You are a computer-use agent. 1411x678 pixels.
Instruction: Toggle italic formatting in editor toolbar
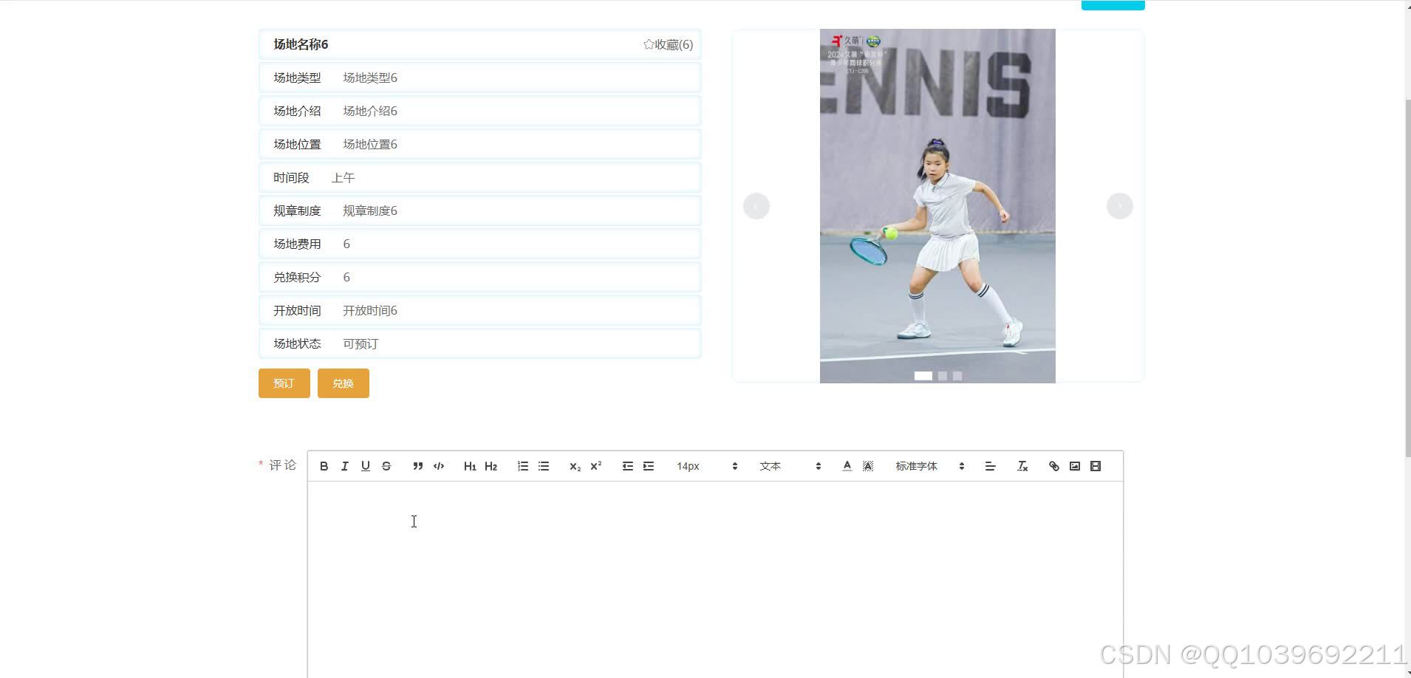click(344, 466)
